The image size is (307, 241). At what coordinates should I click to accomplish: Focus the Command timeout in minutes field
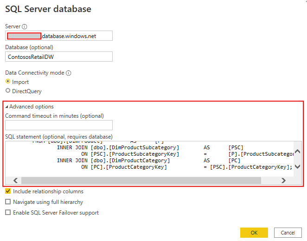pos(59,125)
